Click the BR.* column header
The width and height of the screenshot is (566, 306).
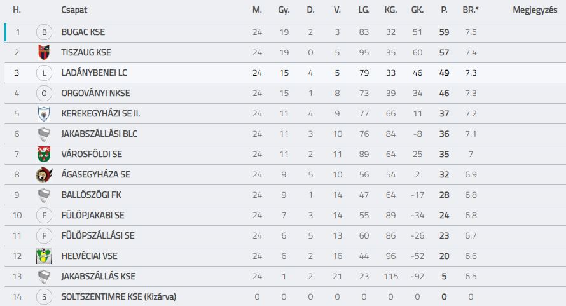click(x=471, y=10)
